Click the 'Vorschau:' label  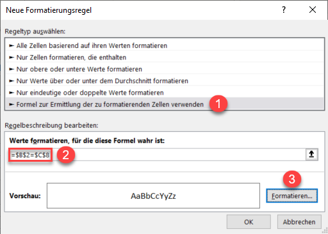pos(25,196)
